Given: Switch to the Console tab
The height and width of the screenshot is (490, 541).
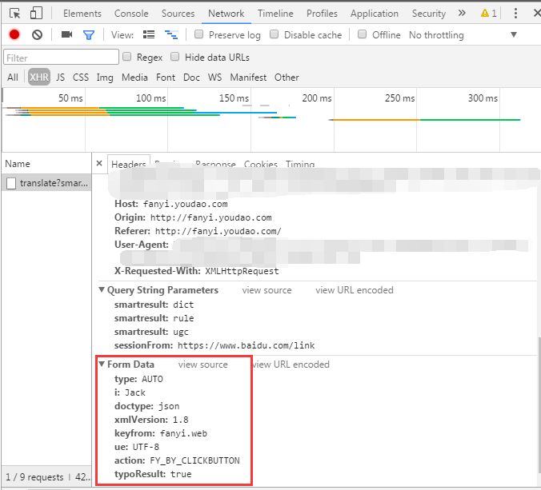Looking at the screenshot, I should 131,14.
